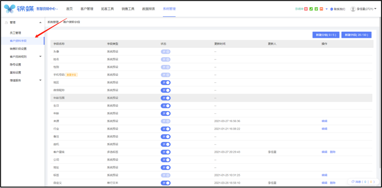Click the 联系我们 link

[339, 9]
